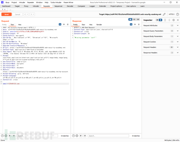Screen dimensions: 180x142
Task: Open history dropdown next to back arrow
Action: tap(27, 14)
